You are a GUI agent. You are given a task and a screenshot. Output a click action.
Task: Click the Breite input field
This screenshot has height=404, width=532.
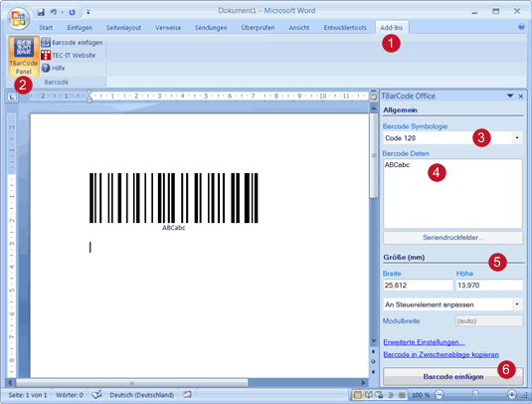coord(418,286)
